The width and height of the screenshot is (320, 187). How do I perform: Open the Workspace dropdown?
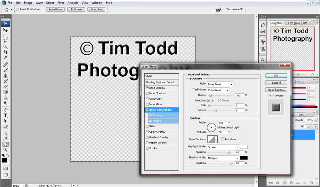click(x=234, y=9)
